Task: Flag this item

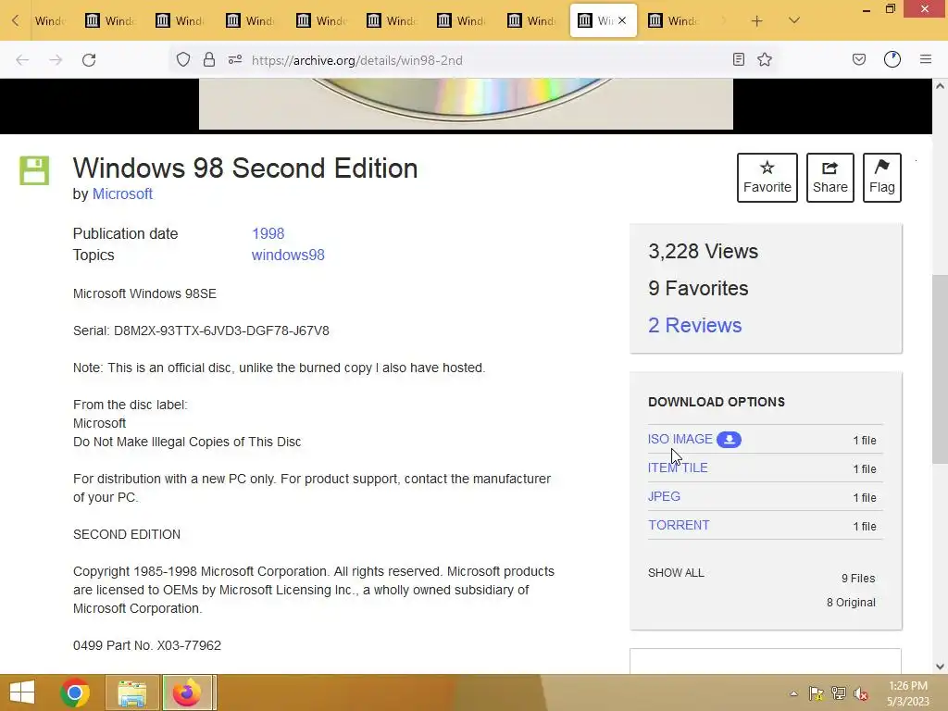Action: [x=882, y=177]
